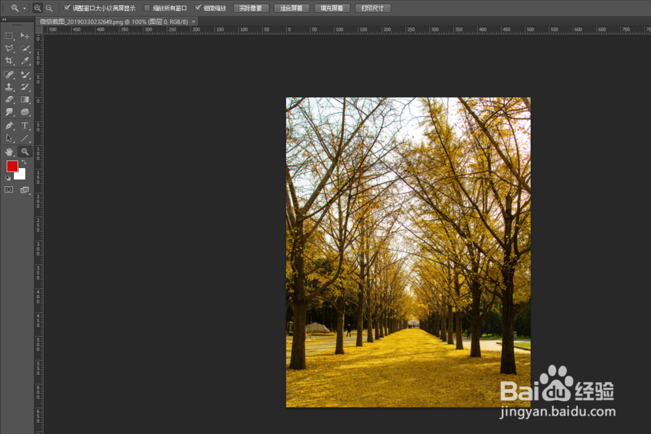The width and height of the screenshot is (651, 434).
Task: Select the History Brush tool
Action: tap(25, 87)
